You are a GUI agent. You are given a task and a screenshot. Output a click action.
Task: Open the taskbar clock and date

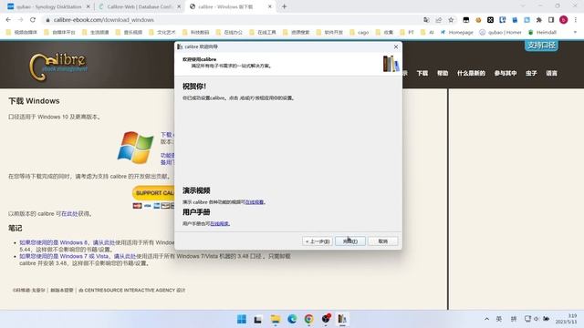click(566, 319)
